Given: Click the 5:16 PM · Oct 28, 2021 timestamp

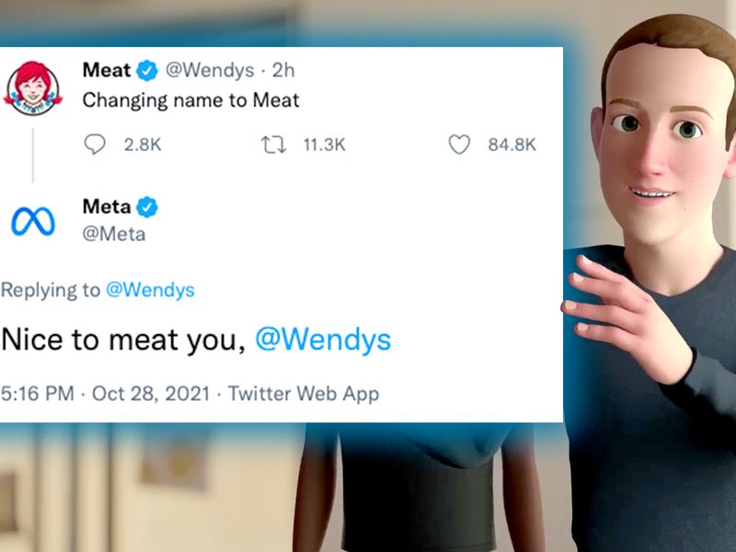Looking at the screenshot, I should coord(105,394).
